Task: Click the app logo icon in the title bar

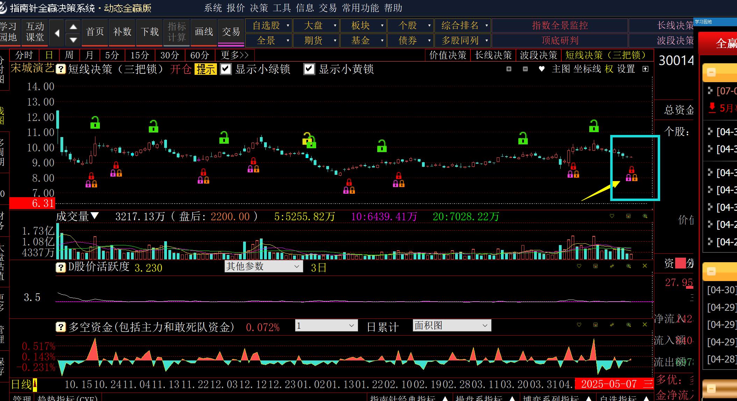Action: tap(3, 8)
